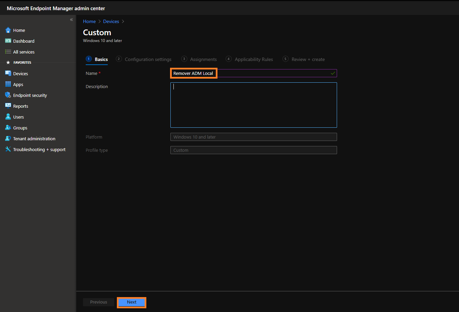The height and width of the screenshot is (312, 459).
Task: Open Groups label in sidebar
Action: [20, 128]
